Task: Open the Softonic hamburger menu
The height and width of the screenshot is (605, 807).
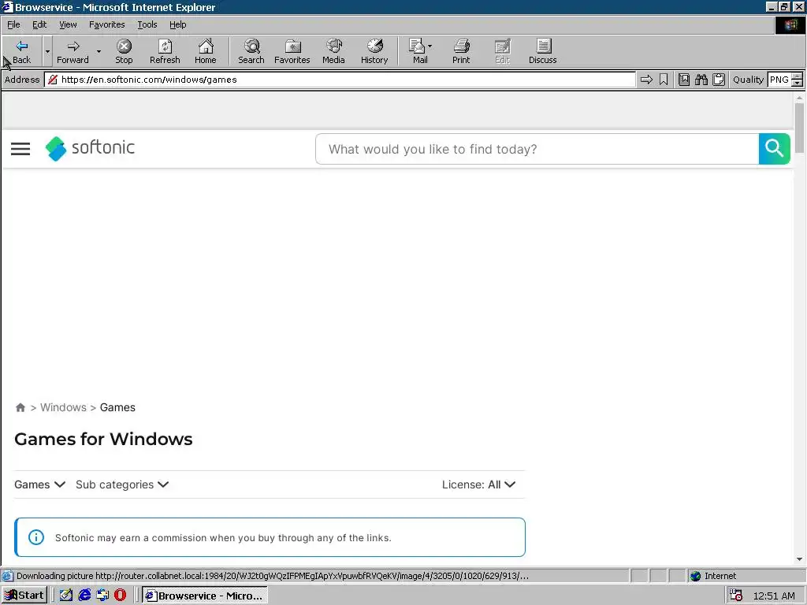Action: tap(20, 149)
